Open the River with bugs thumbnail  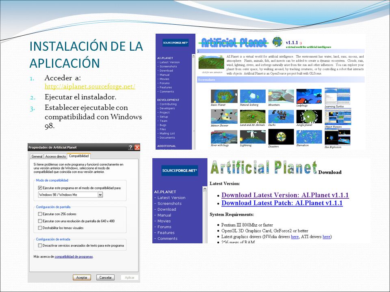point(224,137)
